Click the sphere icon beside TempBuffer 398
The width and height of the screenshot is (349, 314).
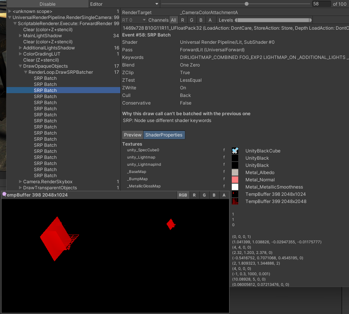(4, 194)
